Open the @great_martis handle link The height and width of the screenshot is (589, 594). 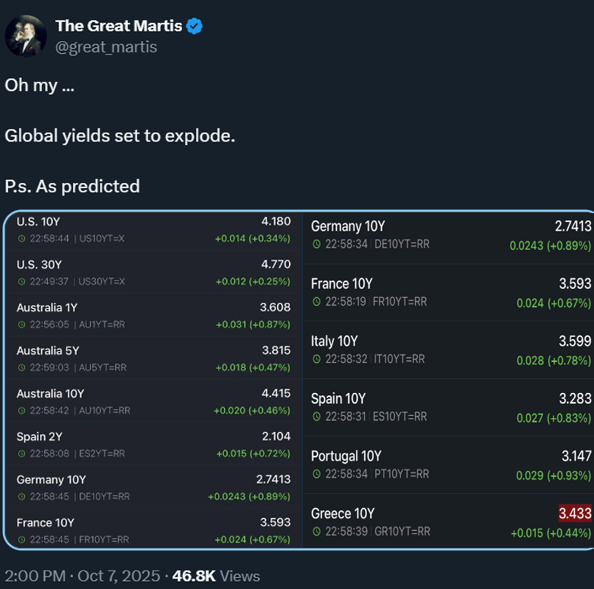pos(106,47)
